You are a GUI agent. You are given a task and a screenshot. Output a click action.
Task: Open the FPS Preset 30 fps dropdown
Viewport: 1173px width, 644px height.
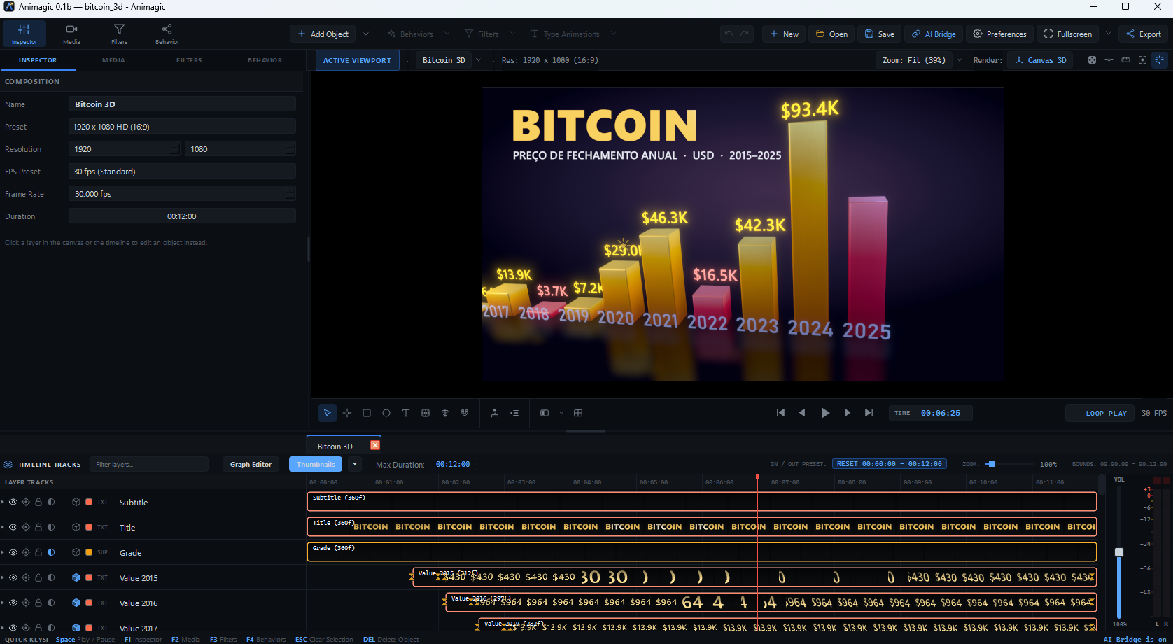[x=182, y=171]
